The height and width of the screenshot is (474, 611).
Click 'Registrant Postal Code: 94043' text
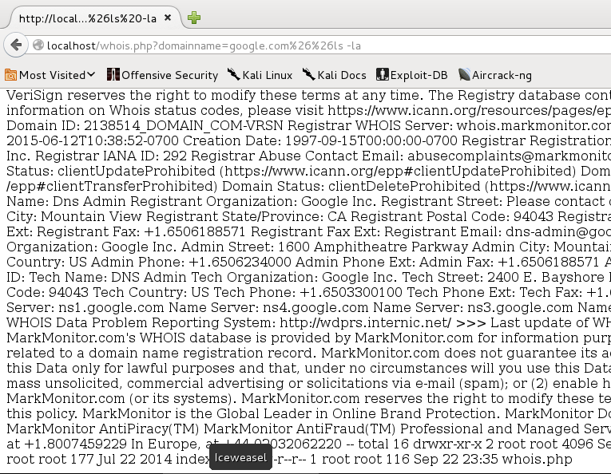(450, 217)
